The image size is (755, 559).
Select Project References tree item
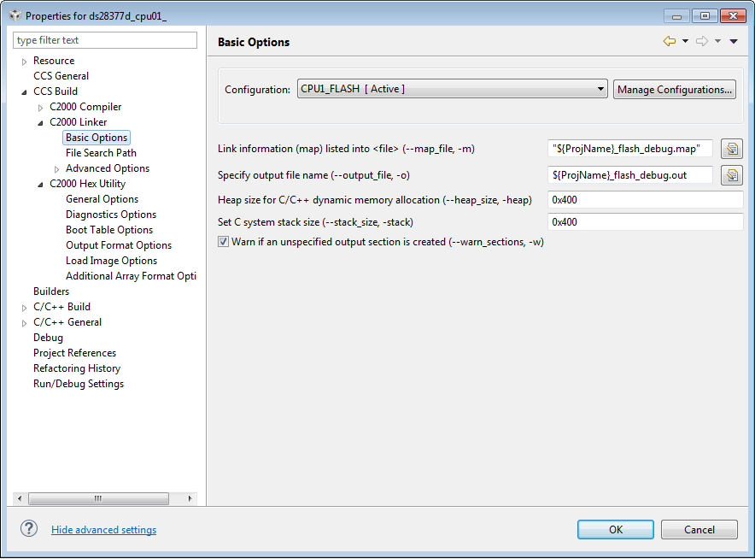74,353
